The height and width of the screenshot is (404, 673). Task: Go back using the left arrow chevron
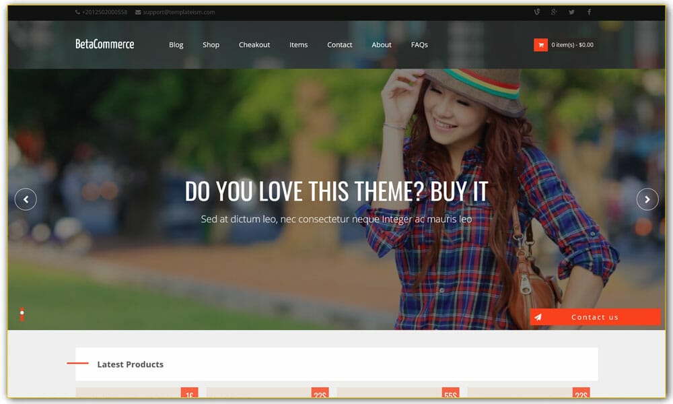coord(26,199)
